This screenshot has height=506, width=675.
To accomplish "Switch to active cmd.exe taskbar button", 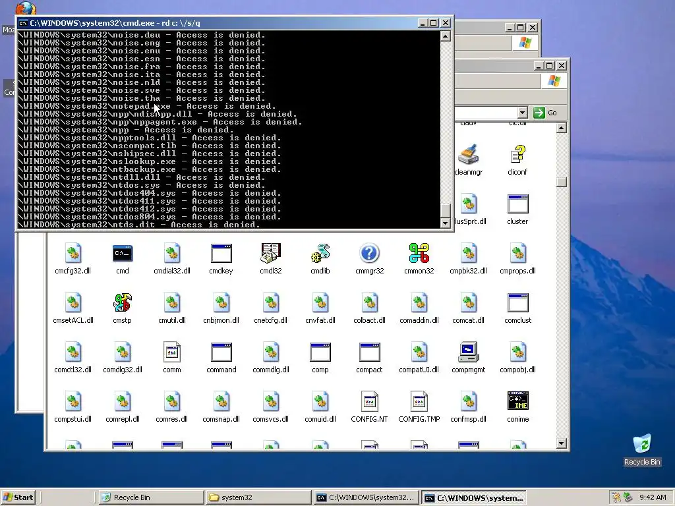I will [473, 497].
